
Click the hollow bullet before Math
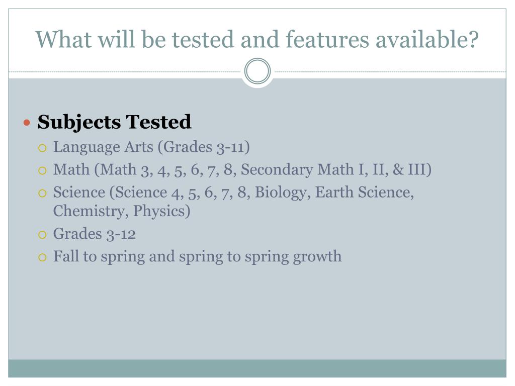(42, 171)
